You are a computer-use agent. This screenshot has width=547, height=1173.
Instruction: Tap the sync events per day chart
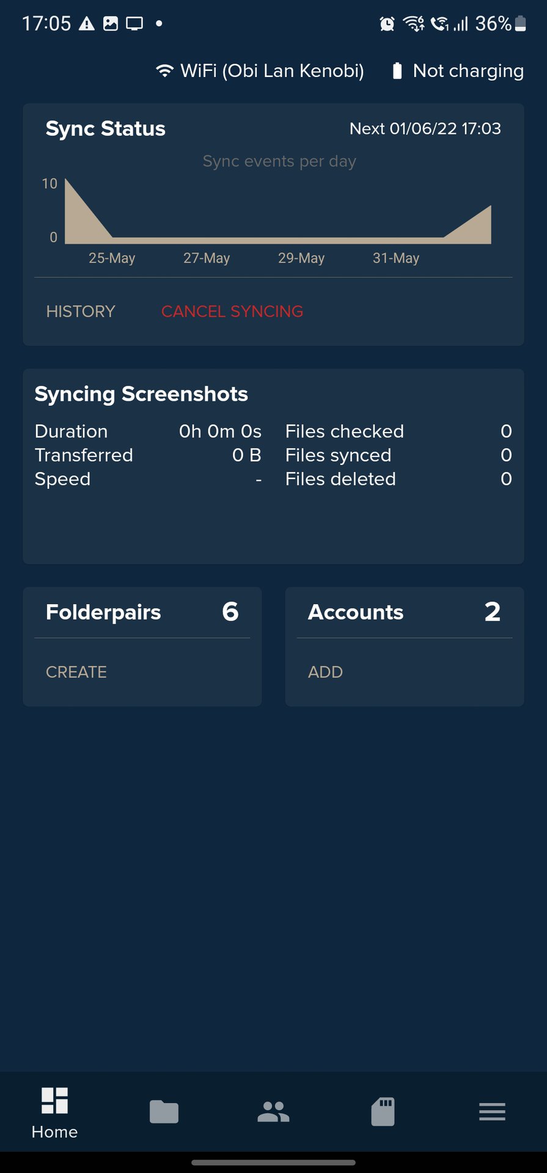pos(278,214)
